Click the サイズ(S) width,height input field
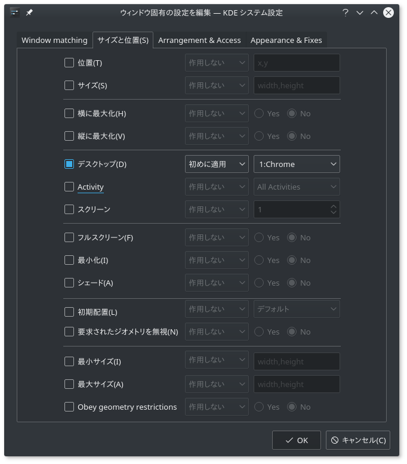Screen dimensions: 407x464 pos(297,85)
